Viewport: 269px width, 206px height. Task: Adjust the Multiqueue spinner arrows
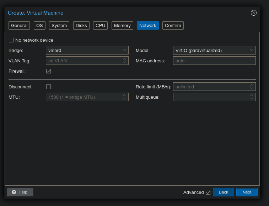[252, 97]
